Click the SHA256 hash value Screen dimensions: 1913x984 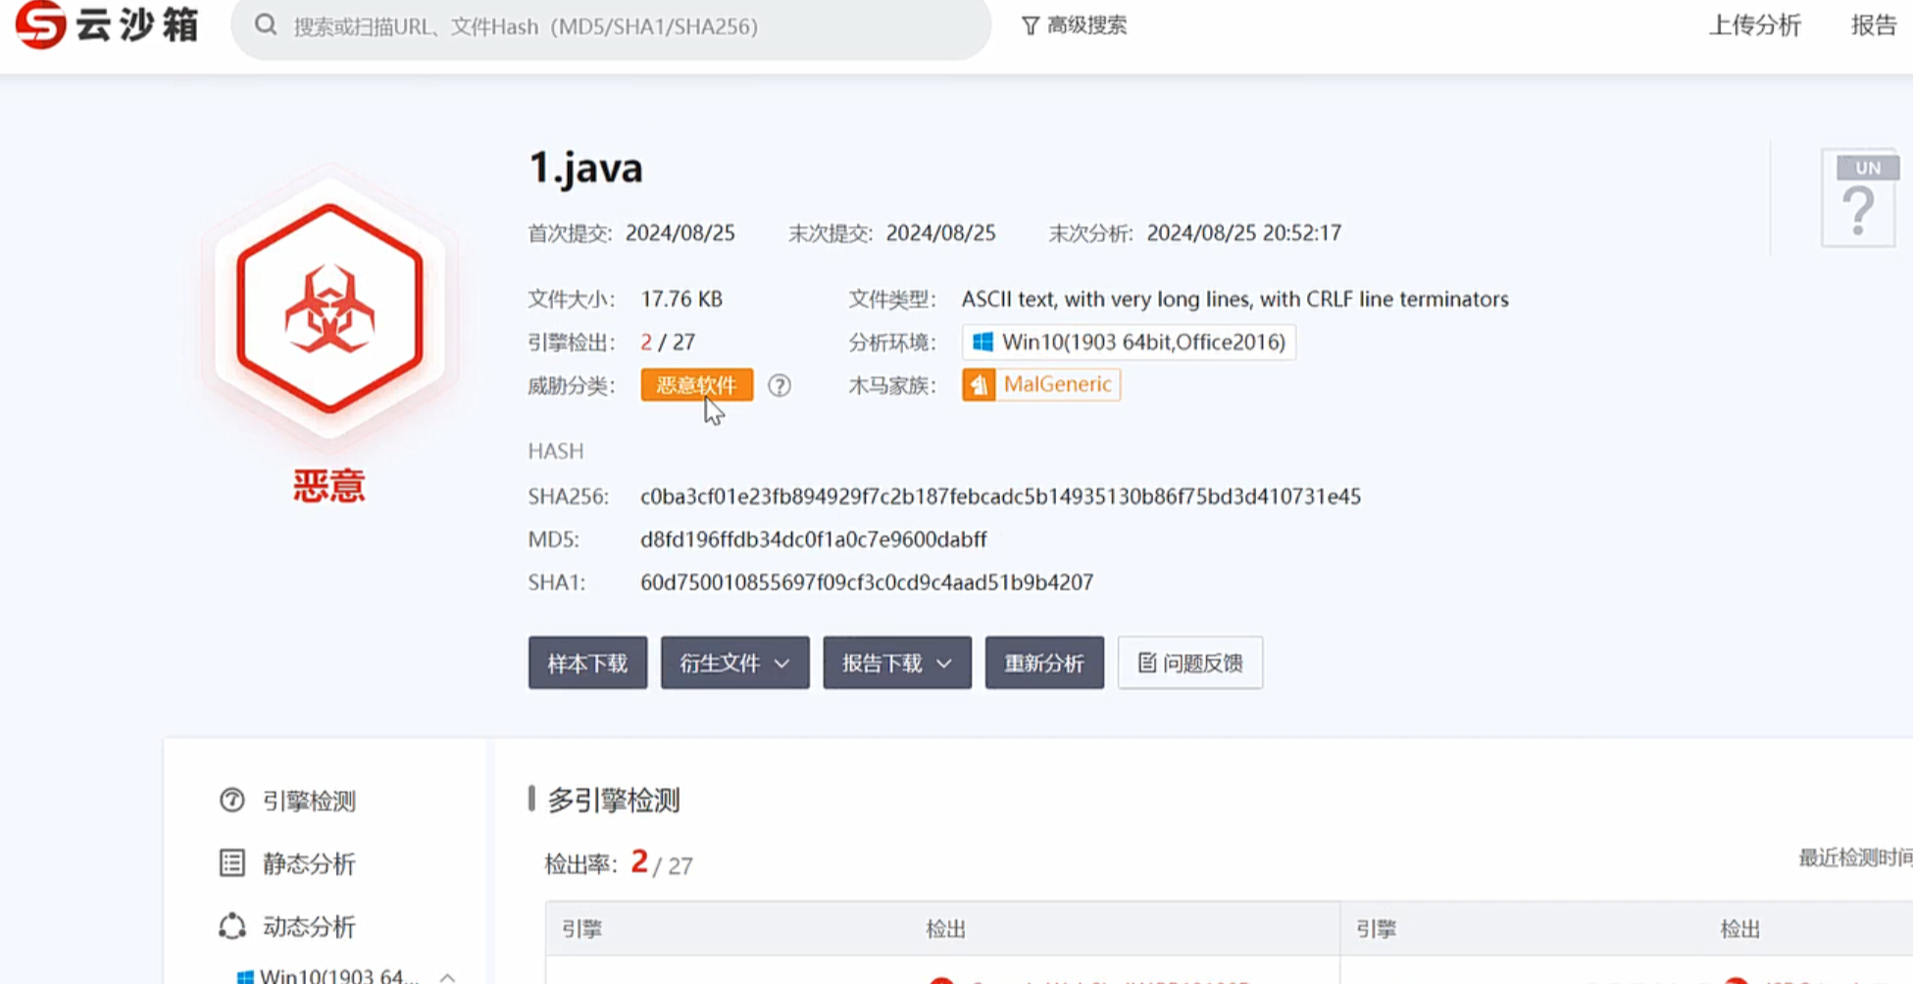tap(1000, 497)
